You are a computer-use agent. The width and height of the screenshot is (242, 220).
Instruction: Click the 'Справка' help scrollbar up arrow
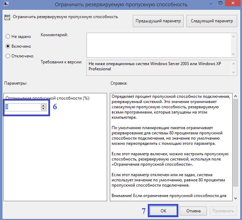click(x=235, y=96)
